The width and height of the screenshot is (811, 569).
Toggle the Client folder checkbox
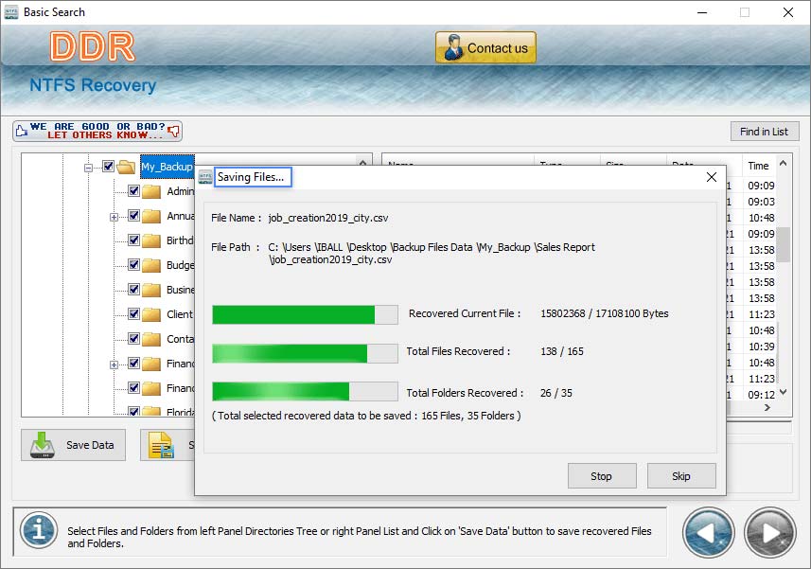(x=134, y=314)
